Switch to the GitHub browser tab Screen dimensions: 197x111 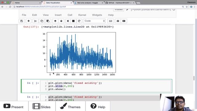click(x=120, y=3)
